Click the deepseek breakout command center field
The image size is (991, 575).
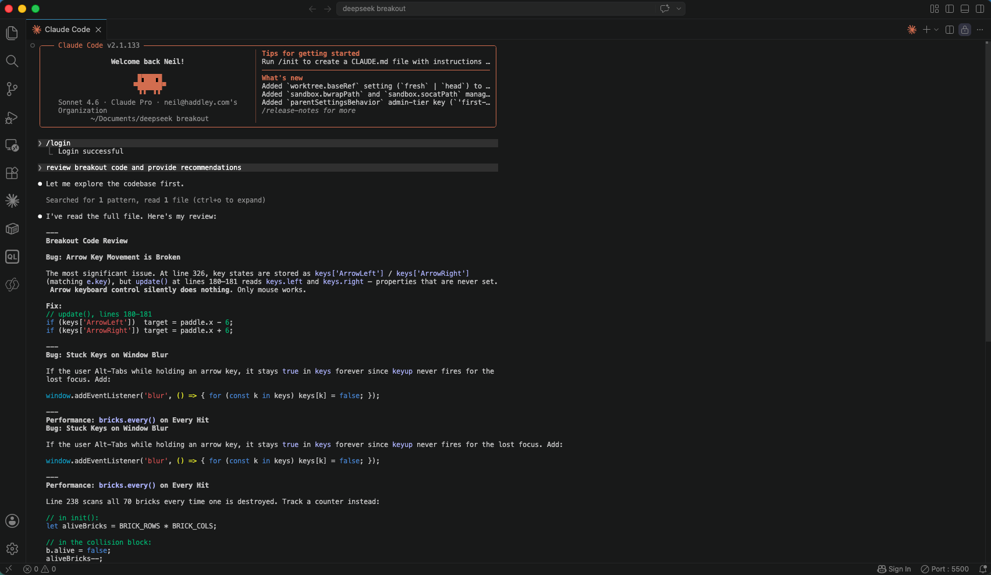510,9
